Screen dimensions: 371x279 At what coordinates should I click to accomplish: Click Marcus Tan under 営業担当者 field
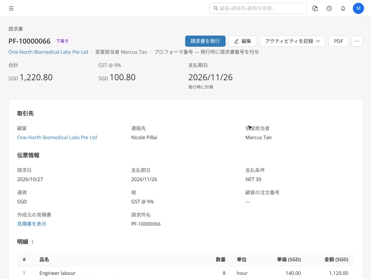click(259, 138)
